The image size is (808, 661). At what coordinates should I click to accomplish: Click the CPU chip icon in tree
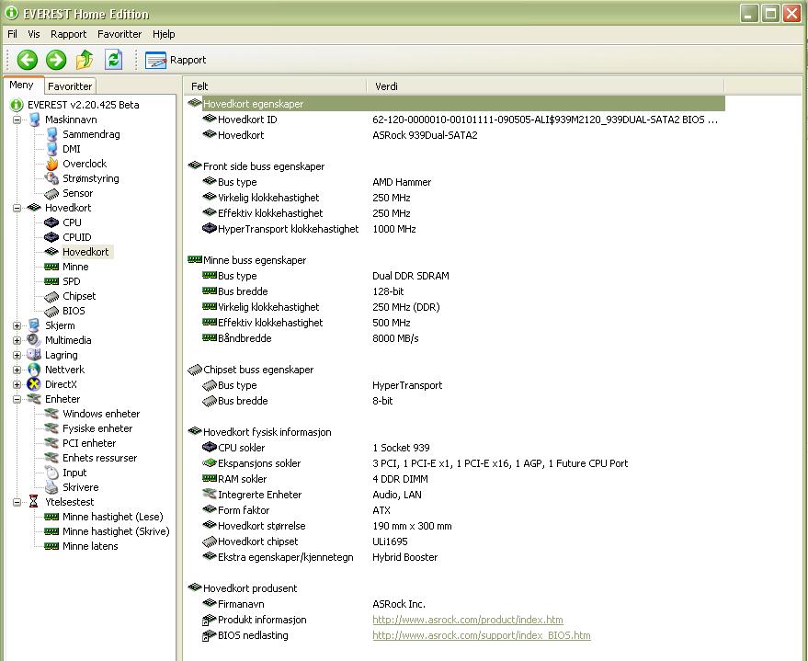(x=51, y=222)
